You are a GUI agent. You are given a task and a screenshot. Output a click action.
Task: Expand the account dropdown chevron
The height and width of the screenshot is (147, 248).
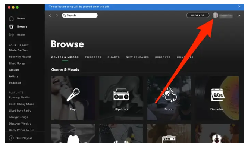[x=239, y=16]
